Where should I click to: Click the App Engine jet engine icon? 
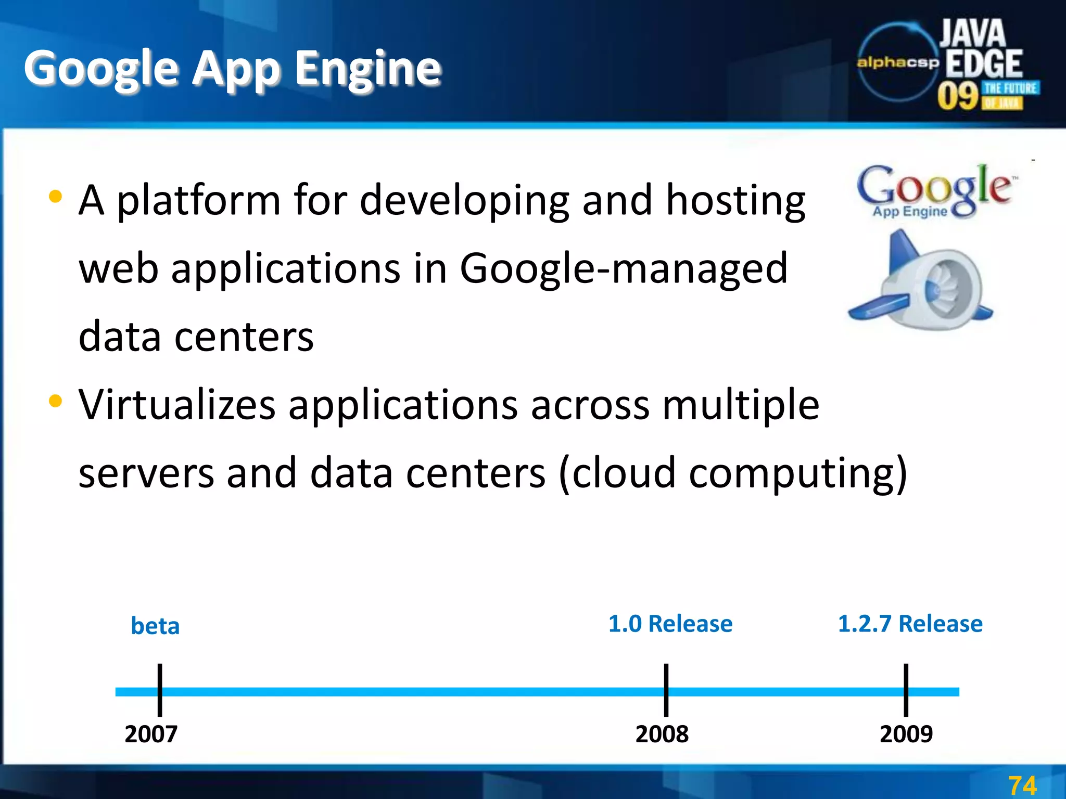tap(921, 280)
